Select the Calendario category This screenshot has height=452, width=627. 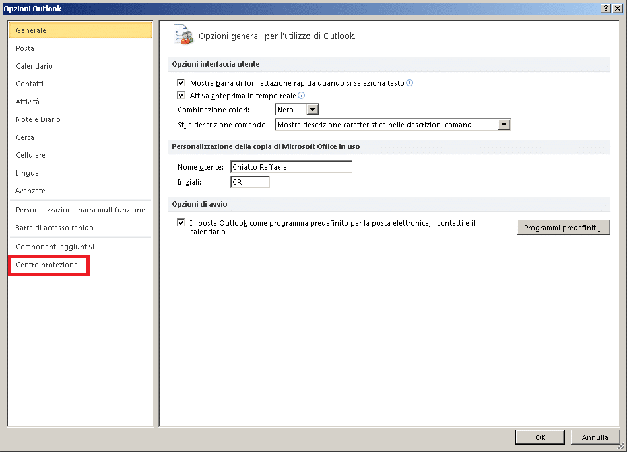81,66
